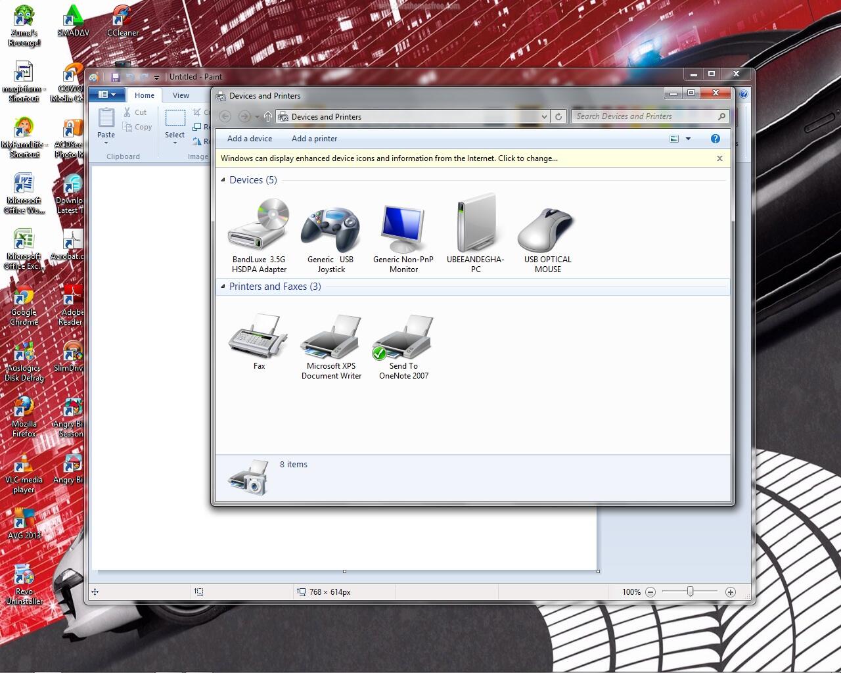This screenshot has height=673, width=841.
Task: Open the address bar history dropdown
Action: [544, 116]
